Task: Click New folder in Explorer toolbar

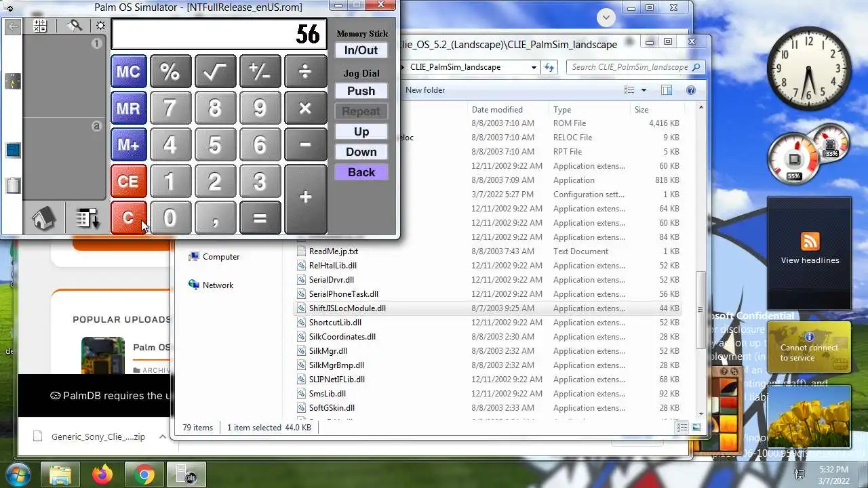Action: tap(425, 90)
